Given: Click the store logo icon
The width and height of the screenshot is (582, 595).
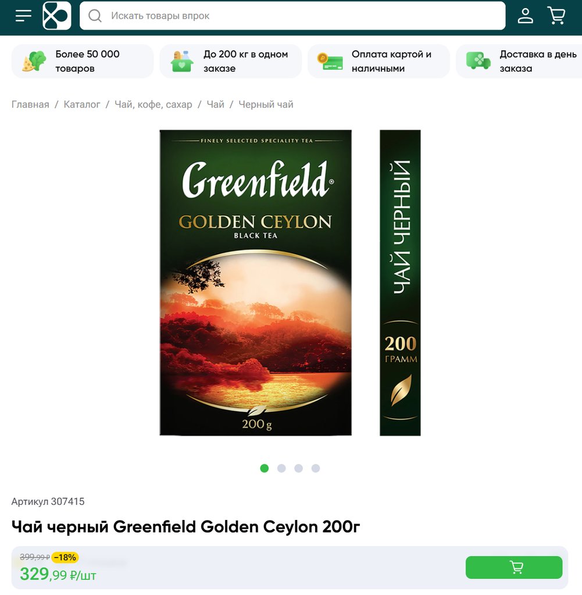Looking at the screenshot, I should coord(57,16).
